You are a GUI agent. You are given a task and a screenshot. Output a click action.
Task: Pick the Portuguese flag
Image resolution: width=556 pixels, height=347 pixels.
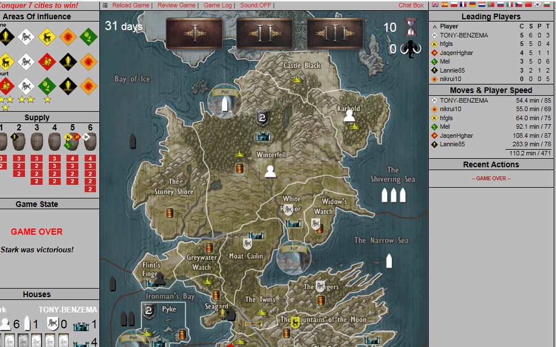[x=491, y=5]
